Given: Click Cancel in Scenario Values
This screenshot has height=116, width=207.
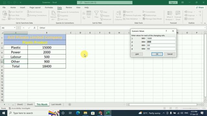Looking at the screenshot, I should pos(170,54).
